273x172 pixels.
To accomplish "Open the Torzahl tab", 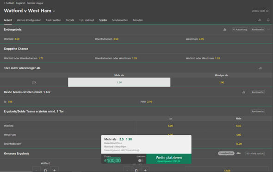I will point(70,20).
